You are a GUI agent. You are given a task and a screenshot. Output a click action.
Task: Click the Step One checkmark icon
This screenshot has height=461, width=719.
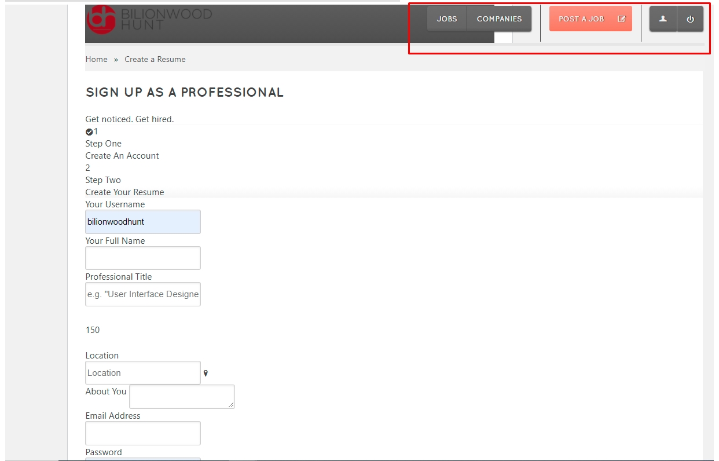point(89,132)
